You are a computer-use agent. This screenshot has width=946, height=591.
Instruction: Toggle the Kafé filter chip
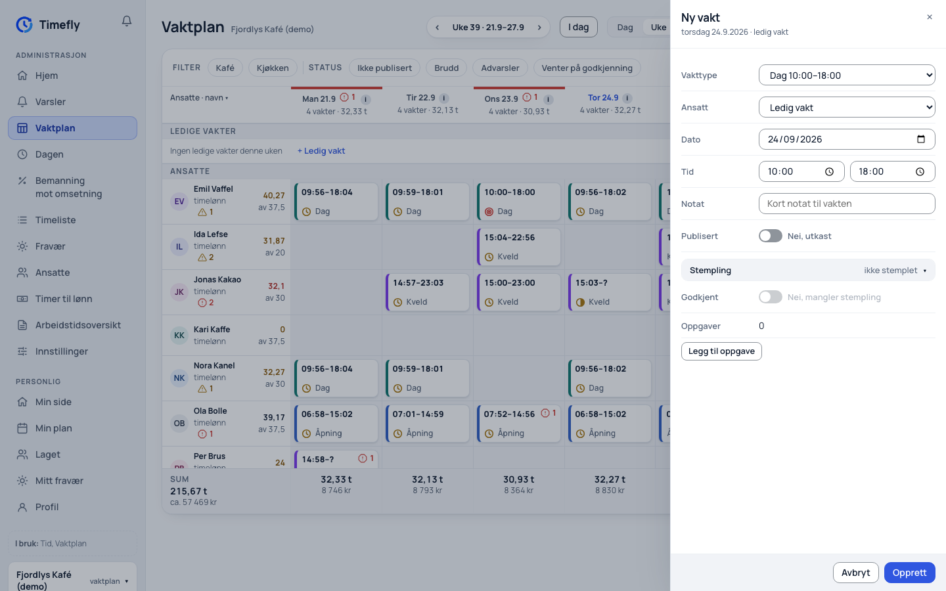tap(225, 68)
